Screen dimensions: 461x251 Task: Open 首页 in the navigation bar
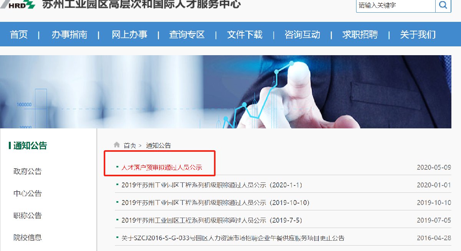pos(19,35)
